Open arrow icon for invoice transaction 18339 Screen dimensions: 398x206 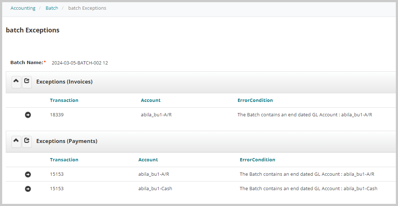point(28,115)
